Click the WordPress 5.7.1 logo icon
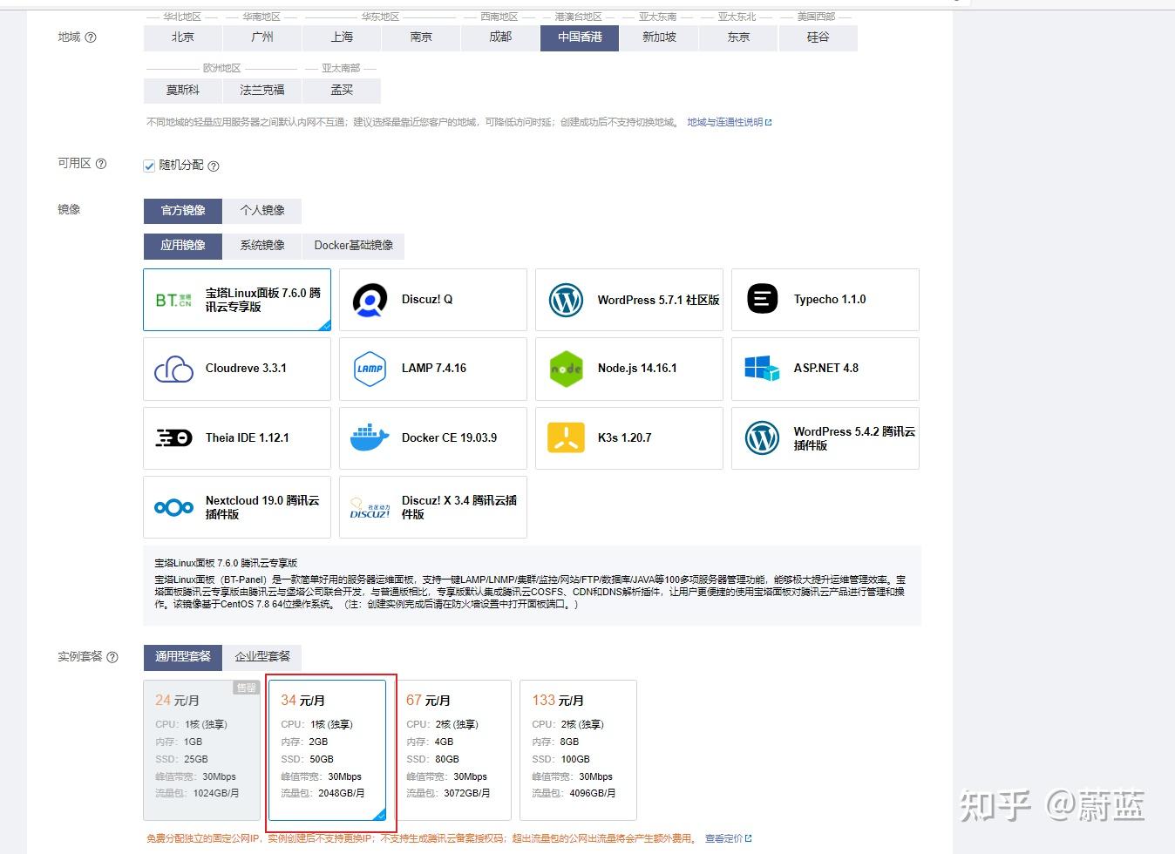Viewport: 1175px width, 854px height. coord(566,300)
